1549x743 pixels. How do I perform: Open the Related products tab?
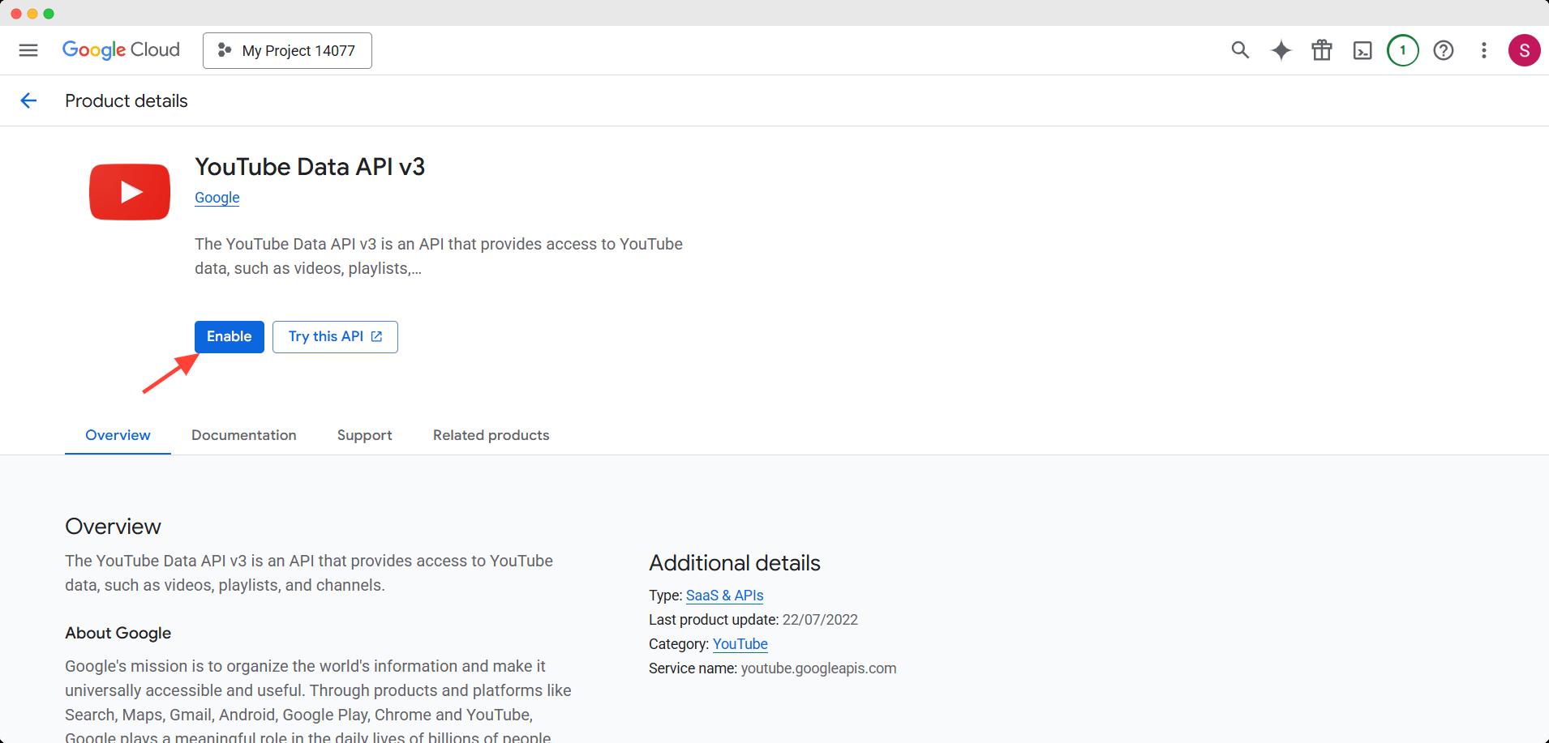click(491, 435)
